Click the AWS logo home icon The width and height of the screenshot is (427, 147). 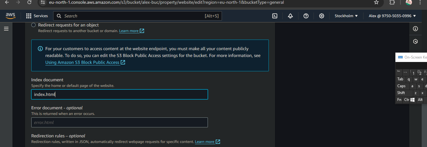(x=11, y=16)
